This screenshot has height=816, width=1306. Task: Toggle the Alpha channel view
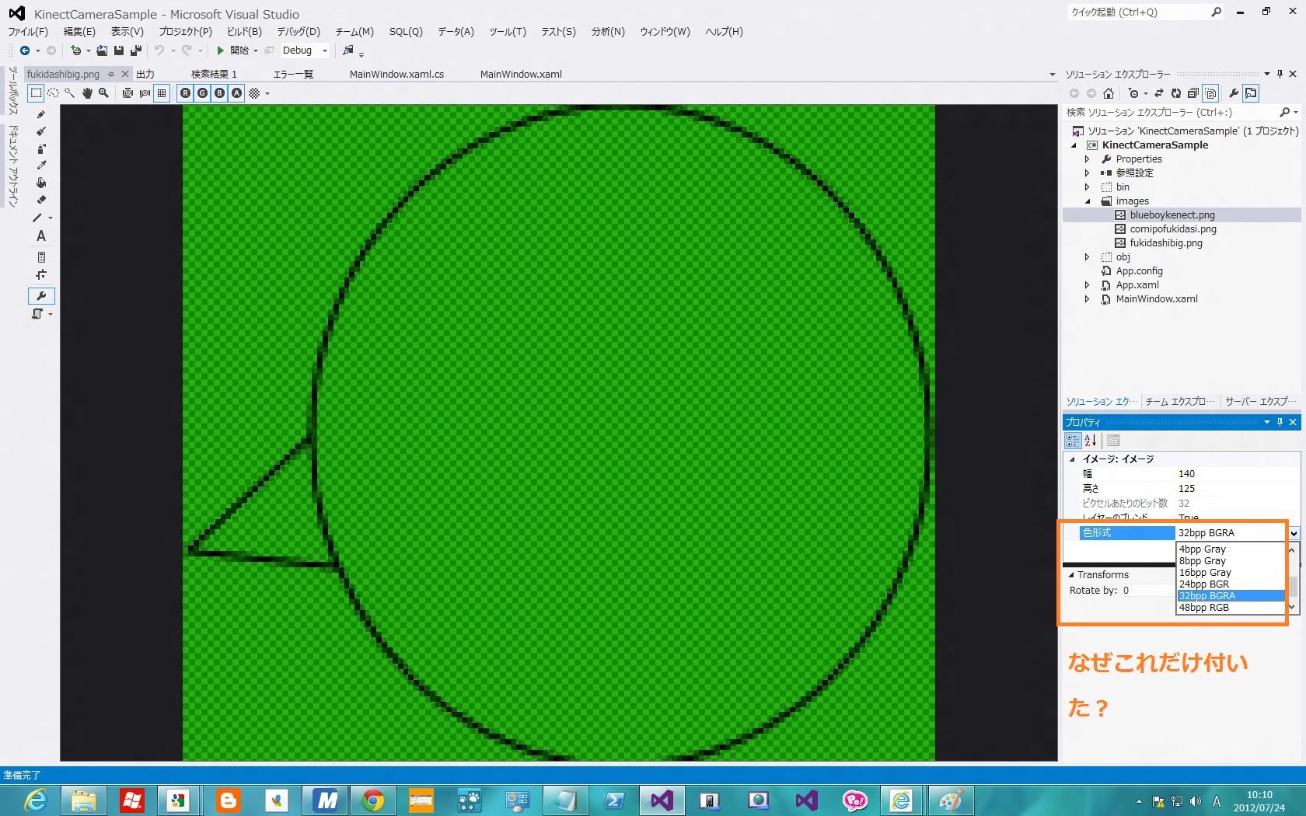pyautogui.click(x=236, y=93)
